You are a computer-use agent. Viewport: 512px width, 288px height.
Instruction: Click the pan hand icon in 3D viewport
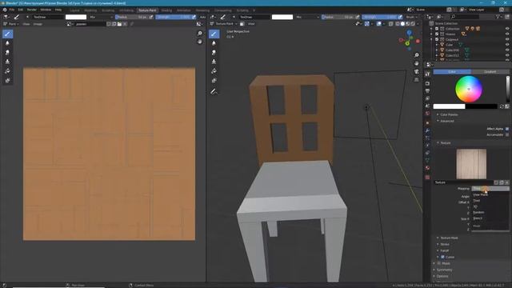pos(416,63)
